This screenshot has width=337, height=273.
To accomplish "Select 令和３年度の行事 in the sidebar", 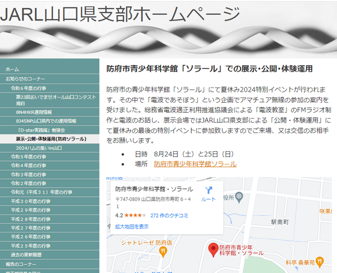I will pyautogui.click(x=49, y=174).
